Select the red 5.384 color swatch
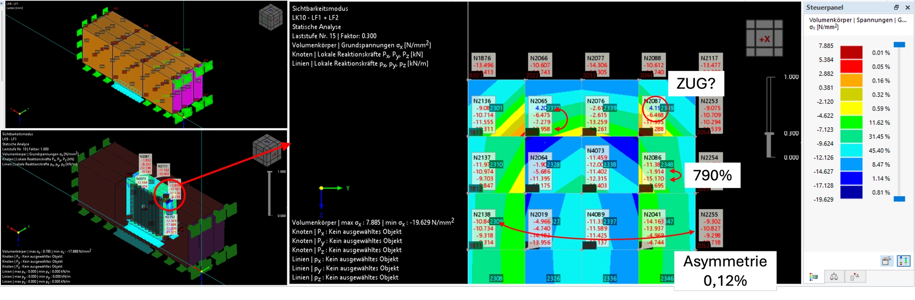This screenshot has height=300, width=915. pos(851,66)
